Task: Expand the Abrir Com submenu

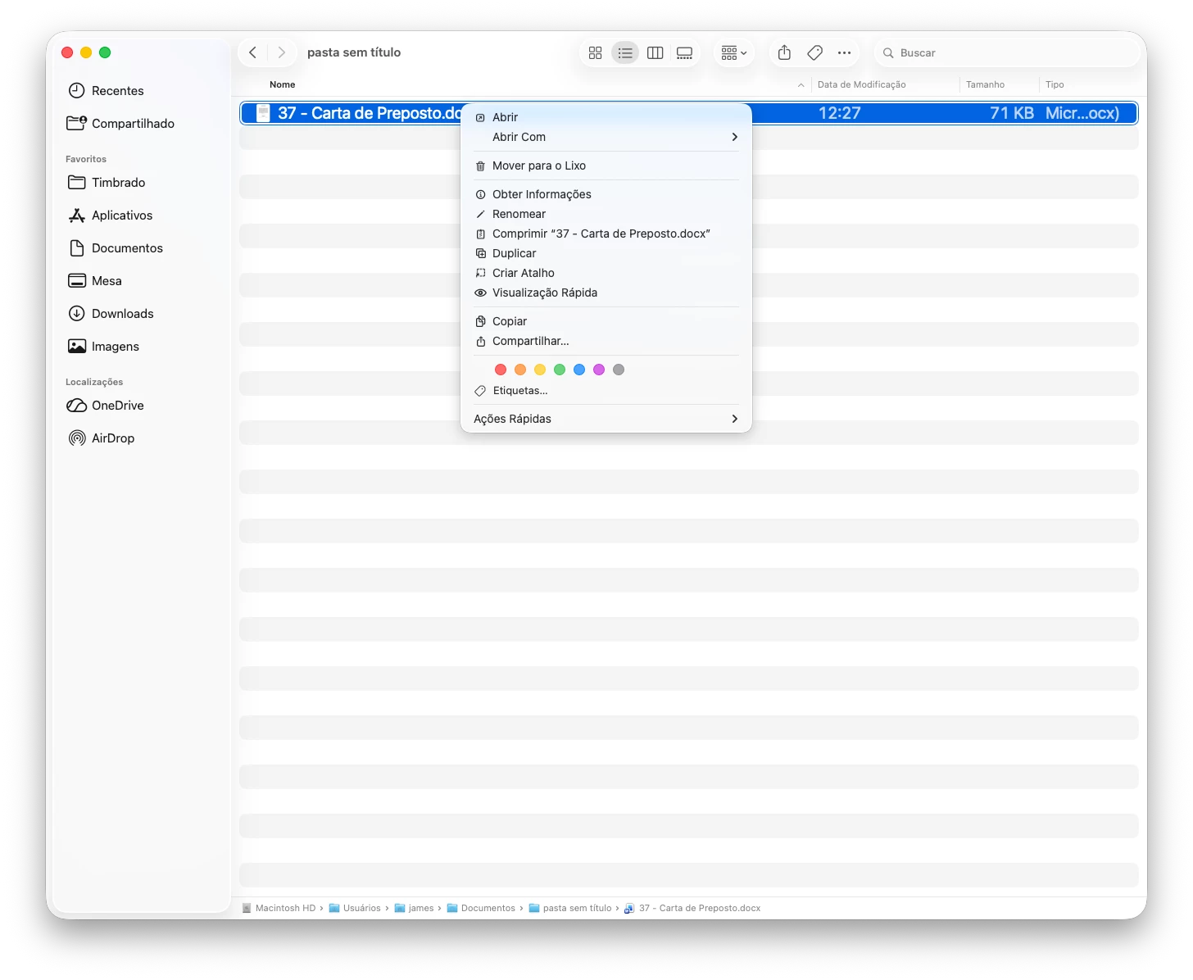Action: click(606, 137)
